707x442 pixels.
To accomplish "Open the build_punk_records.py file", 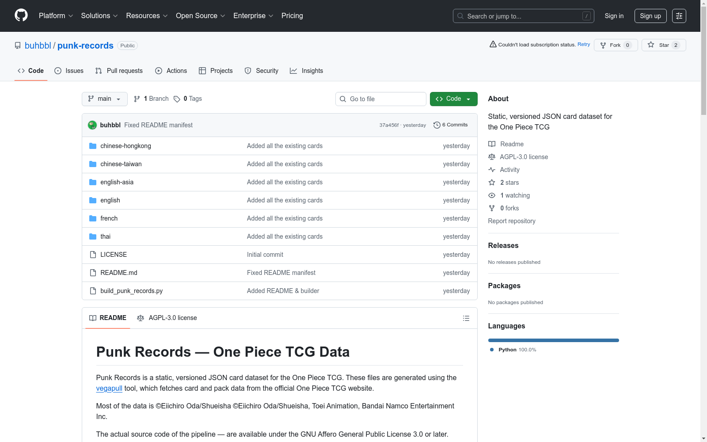I will point(131,291).
